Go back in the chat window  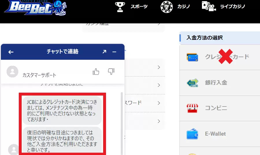[x=11, y=52]
